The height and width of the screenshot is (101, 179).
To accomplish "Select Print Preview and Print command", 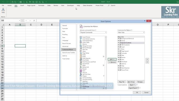I will 89,62.
